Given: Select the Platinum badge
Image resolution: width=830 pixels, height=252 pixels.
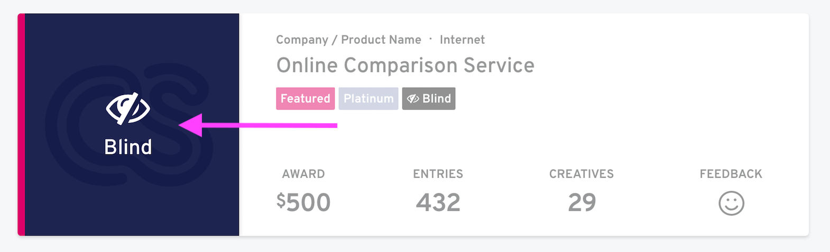Looking at the screenshot, I should tap(368, 99).
